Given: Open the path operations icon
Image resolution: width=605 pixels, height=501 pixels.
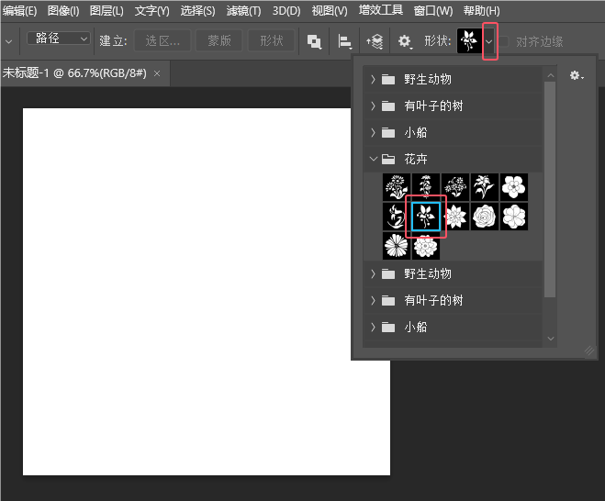Looking at the screenshot, I should tap(314, 41).
